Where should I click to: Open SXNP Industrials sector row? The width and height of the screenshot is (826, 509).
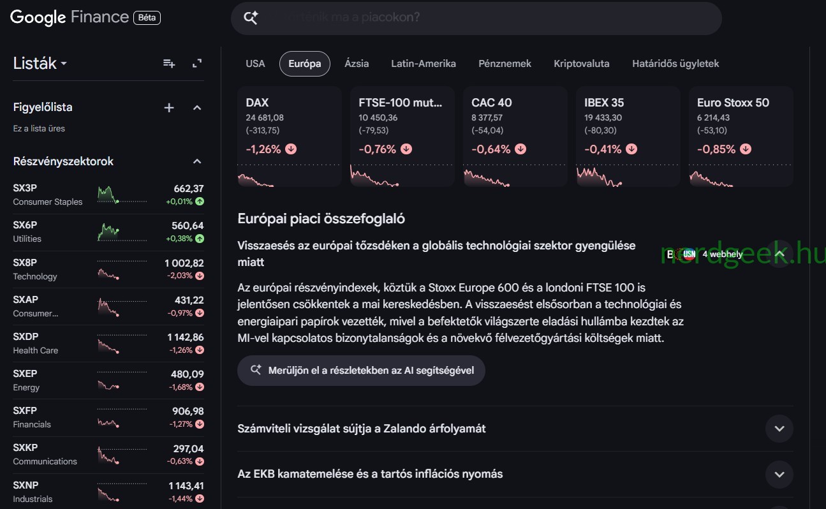click(108, 491)
